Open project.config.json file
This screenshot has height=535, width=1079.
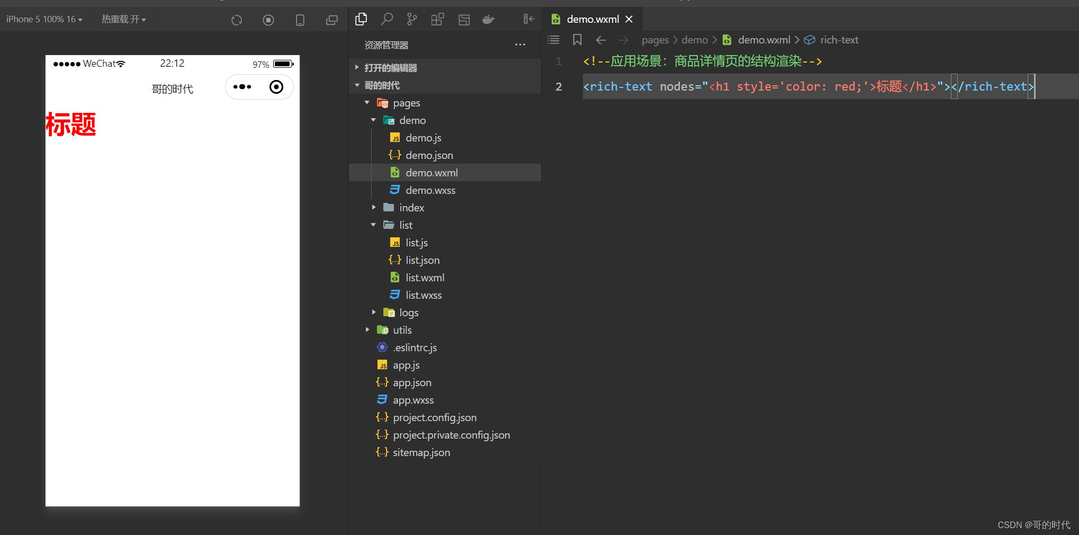(445, 417)
